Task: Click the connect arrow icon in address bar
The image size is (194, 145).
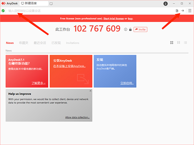Action: (183, 11)
